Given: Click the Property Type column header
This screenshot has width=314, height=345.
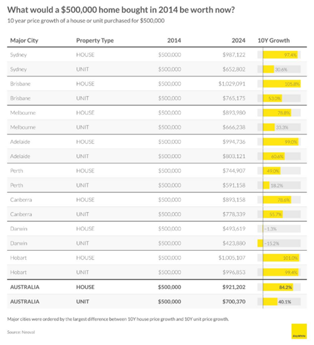Looking at the screenshot, I should pyautogui.click(x=95, y=40).
